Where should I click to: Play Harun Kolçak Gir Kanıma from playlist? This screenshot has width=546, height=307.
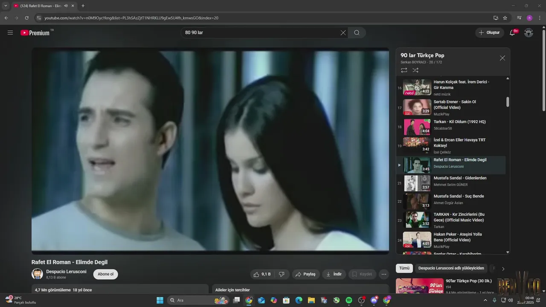(x=451, y=87)
